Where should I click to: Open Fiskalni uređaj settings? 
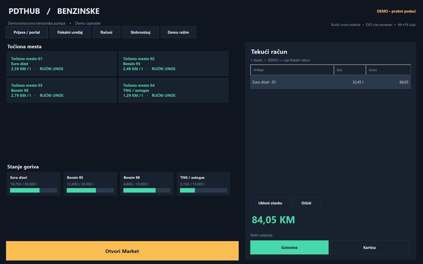pos(70,32)
